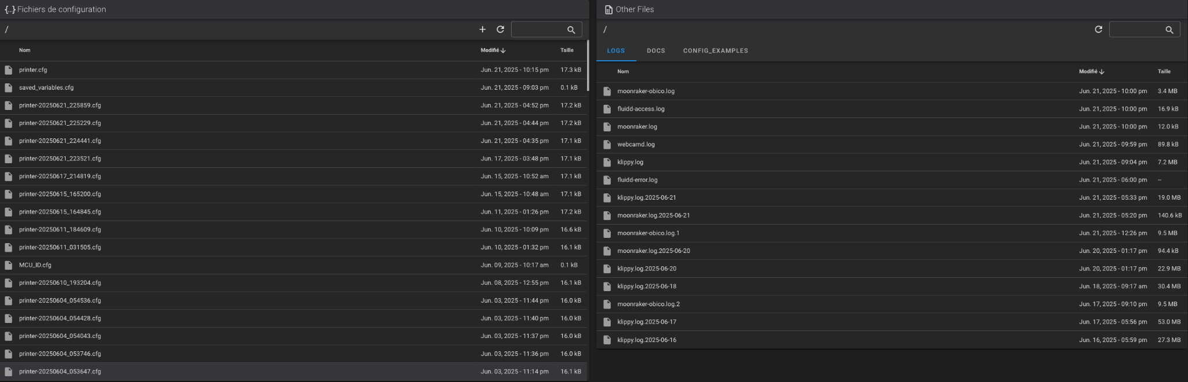Click the Fichiers de configuration panel title
Screen dimensions: 1188x382
(61, 10)
